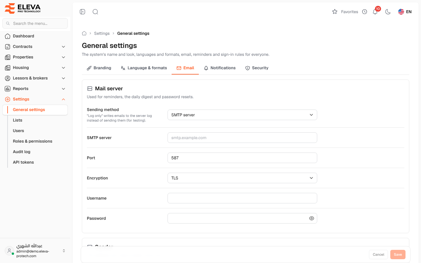Click the Cancel button
421x263 pixels.
click(x=378, y=255)
